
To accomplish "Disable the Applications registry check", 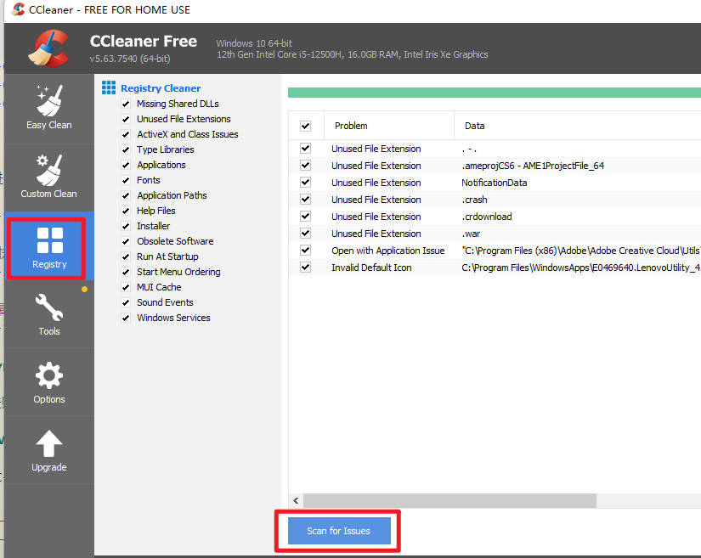I will [x=126, y=166].
